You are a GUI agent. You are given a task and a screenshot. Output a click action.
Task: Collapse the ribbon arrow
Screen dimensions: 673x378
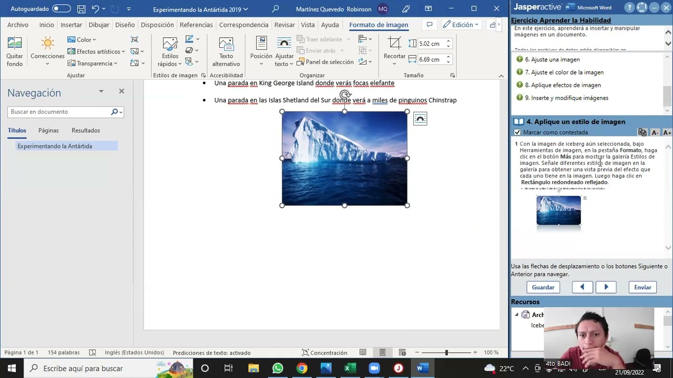[501, 76]
